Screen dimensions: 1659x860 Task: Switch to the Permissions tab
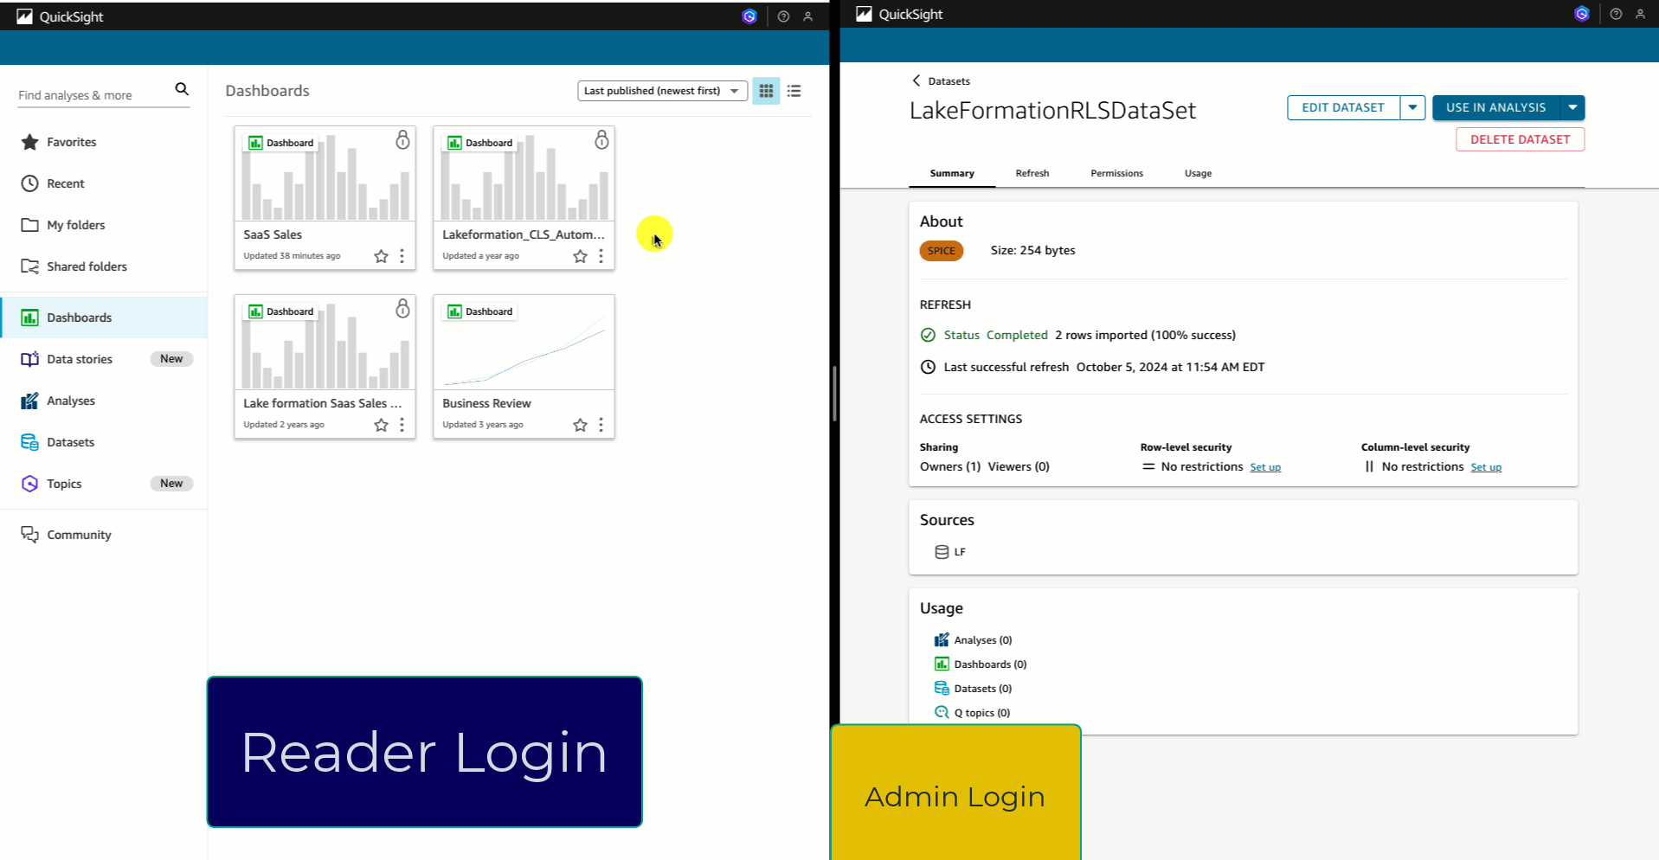pos(1116,173)
